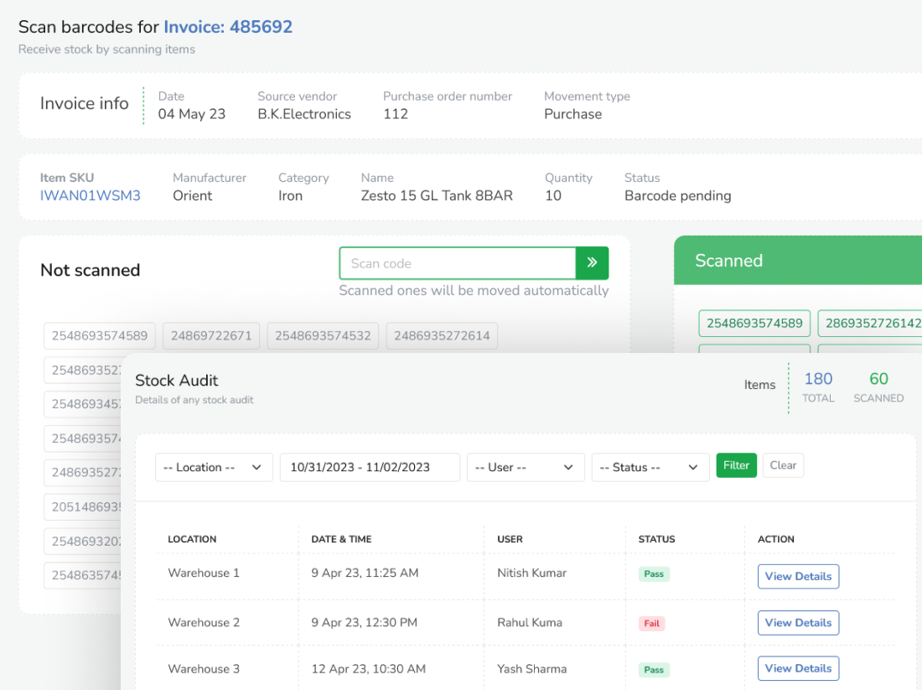Open the Location filter dropdown
922x690 pixels.
[x=214, y=468]
